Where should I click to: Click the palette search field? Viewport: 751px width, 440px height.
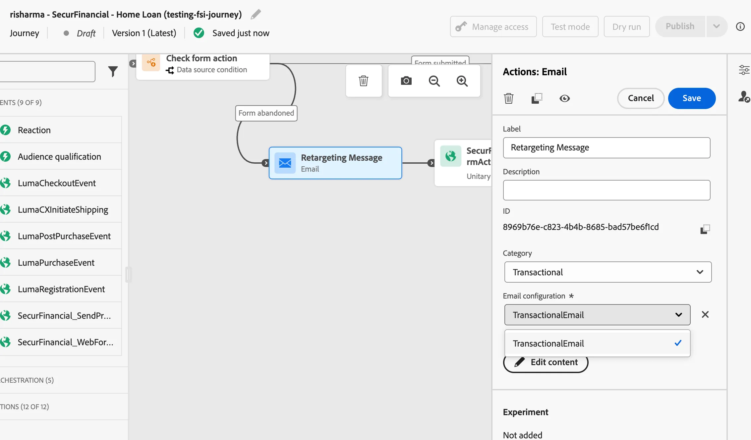tap(47, 71)
